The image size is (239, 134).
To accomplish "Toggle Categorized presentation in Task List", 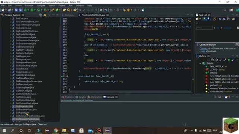I will (x=205, y=19).
